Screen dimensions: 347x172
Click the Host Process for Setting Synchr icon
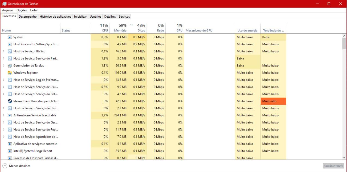10,44
